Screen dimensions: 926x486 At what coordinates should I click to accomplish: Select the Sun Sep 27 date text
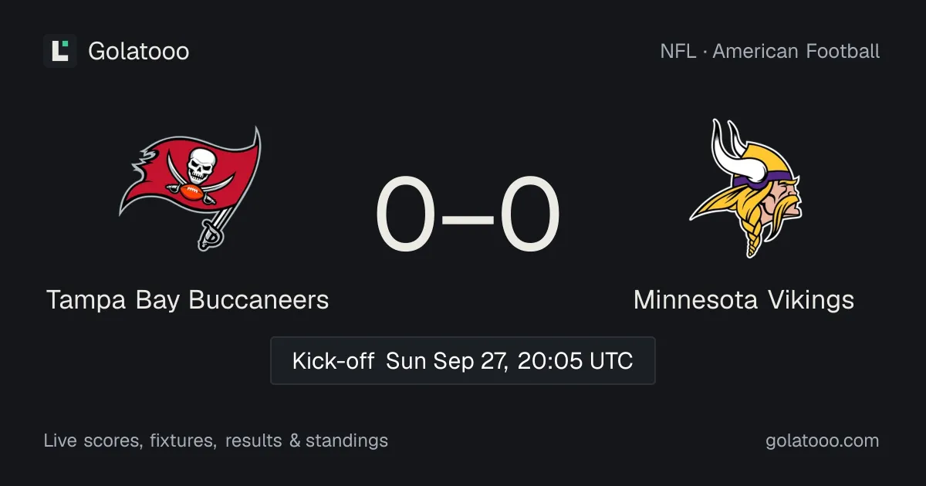pos(447,361)
